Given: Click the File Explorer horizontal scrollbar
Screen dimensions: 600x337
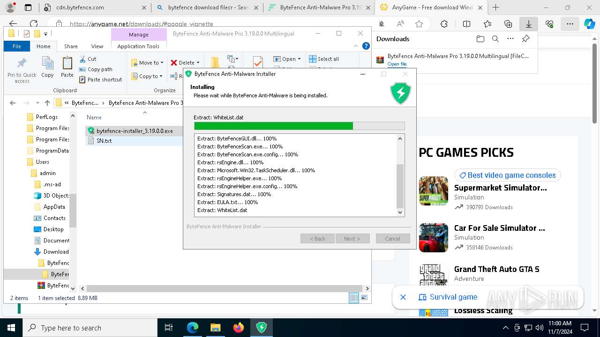Looking at the screenshot, I should click(225, 289).
